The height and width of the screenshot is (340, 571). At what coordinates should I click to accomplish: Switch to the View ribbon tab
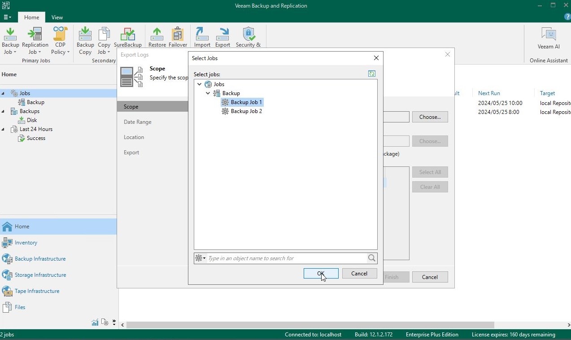(x=57, y=17)
